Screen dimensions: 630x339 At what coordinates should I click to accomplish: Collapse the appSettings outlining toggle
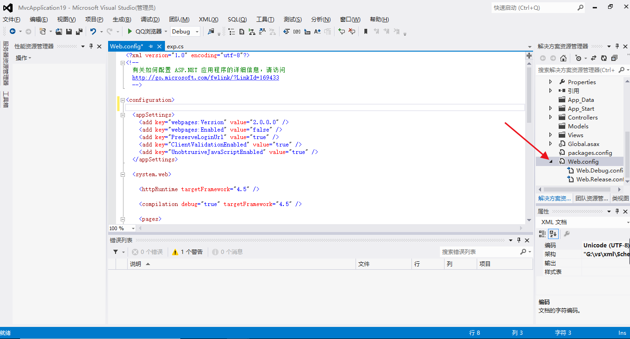[123, 115]
